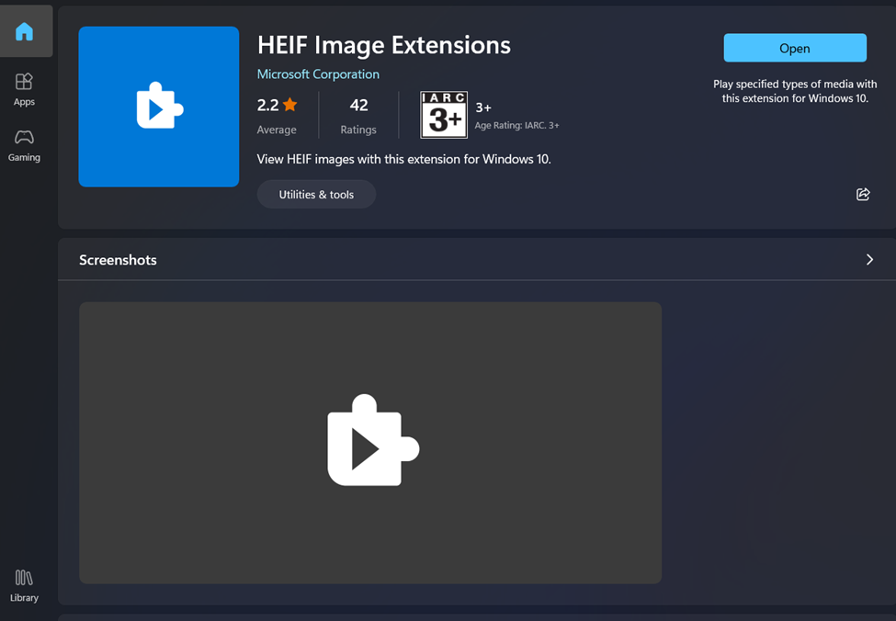The height and width of the screenshot is (621, 896).
Task: Click the HEIF Image Extensions app logo
Action: 159,107
